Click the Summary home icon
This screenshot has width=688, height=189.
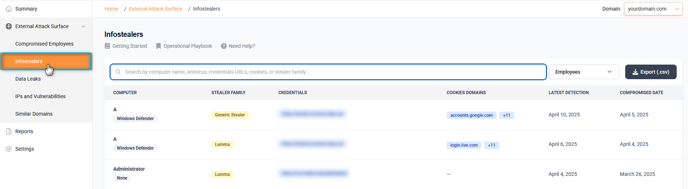[9, 9]
